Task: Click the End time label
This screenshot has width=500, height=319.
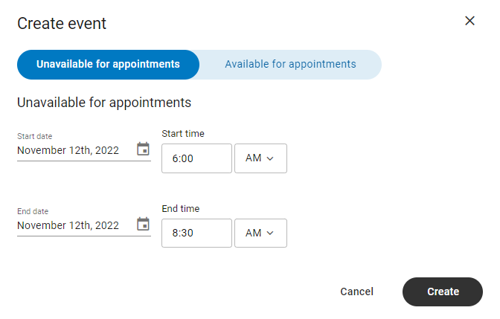Action: click(x=181, y=209)
